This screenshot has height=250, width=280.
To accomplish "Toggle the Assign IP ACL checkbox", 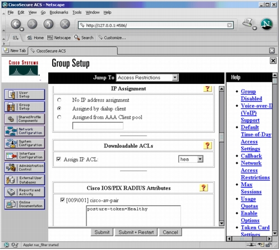I will tap(59, 159).
